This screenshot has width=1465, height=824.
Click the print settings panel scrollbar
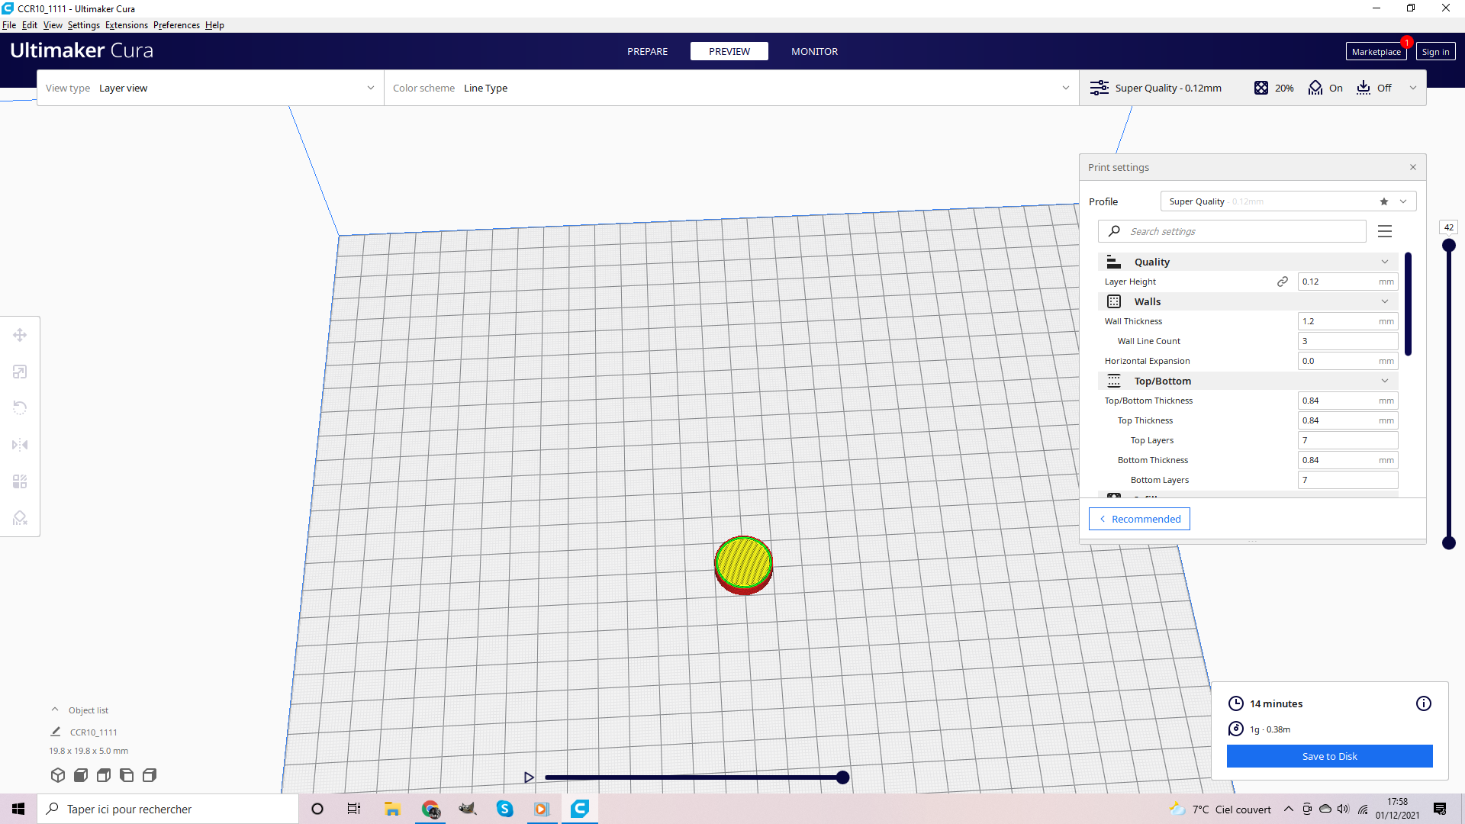click(x=1408, y=304)
